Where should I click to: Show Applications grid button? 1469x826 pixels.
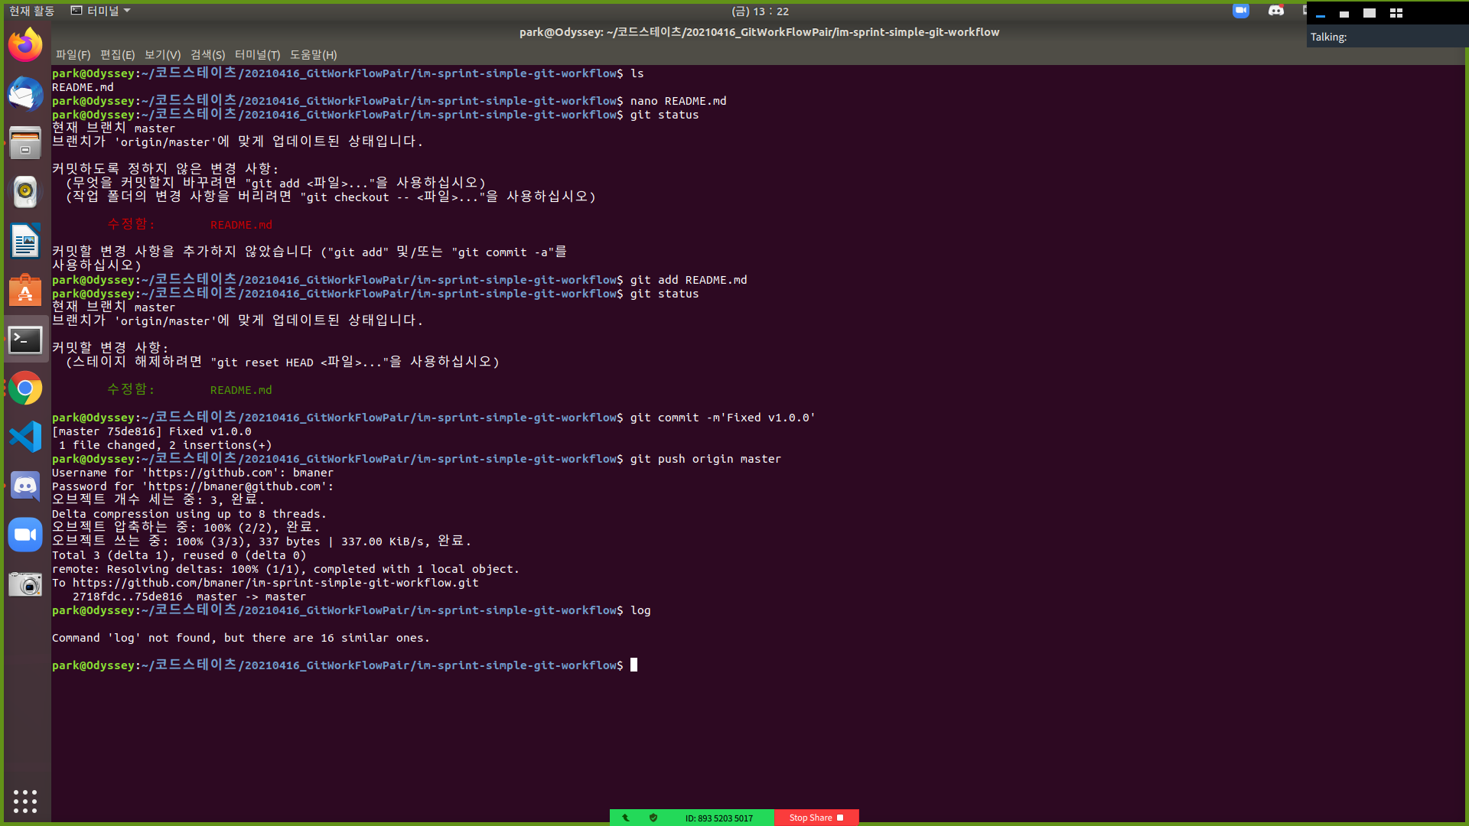point(25,801)
